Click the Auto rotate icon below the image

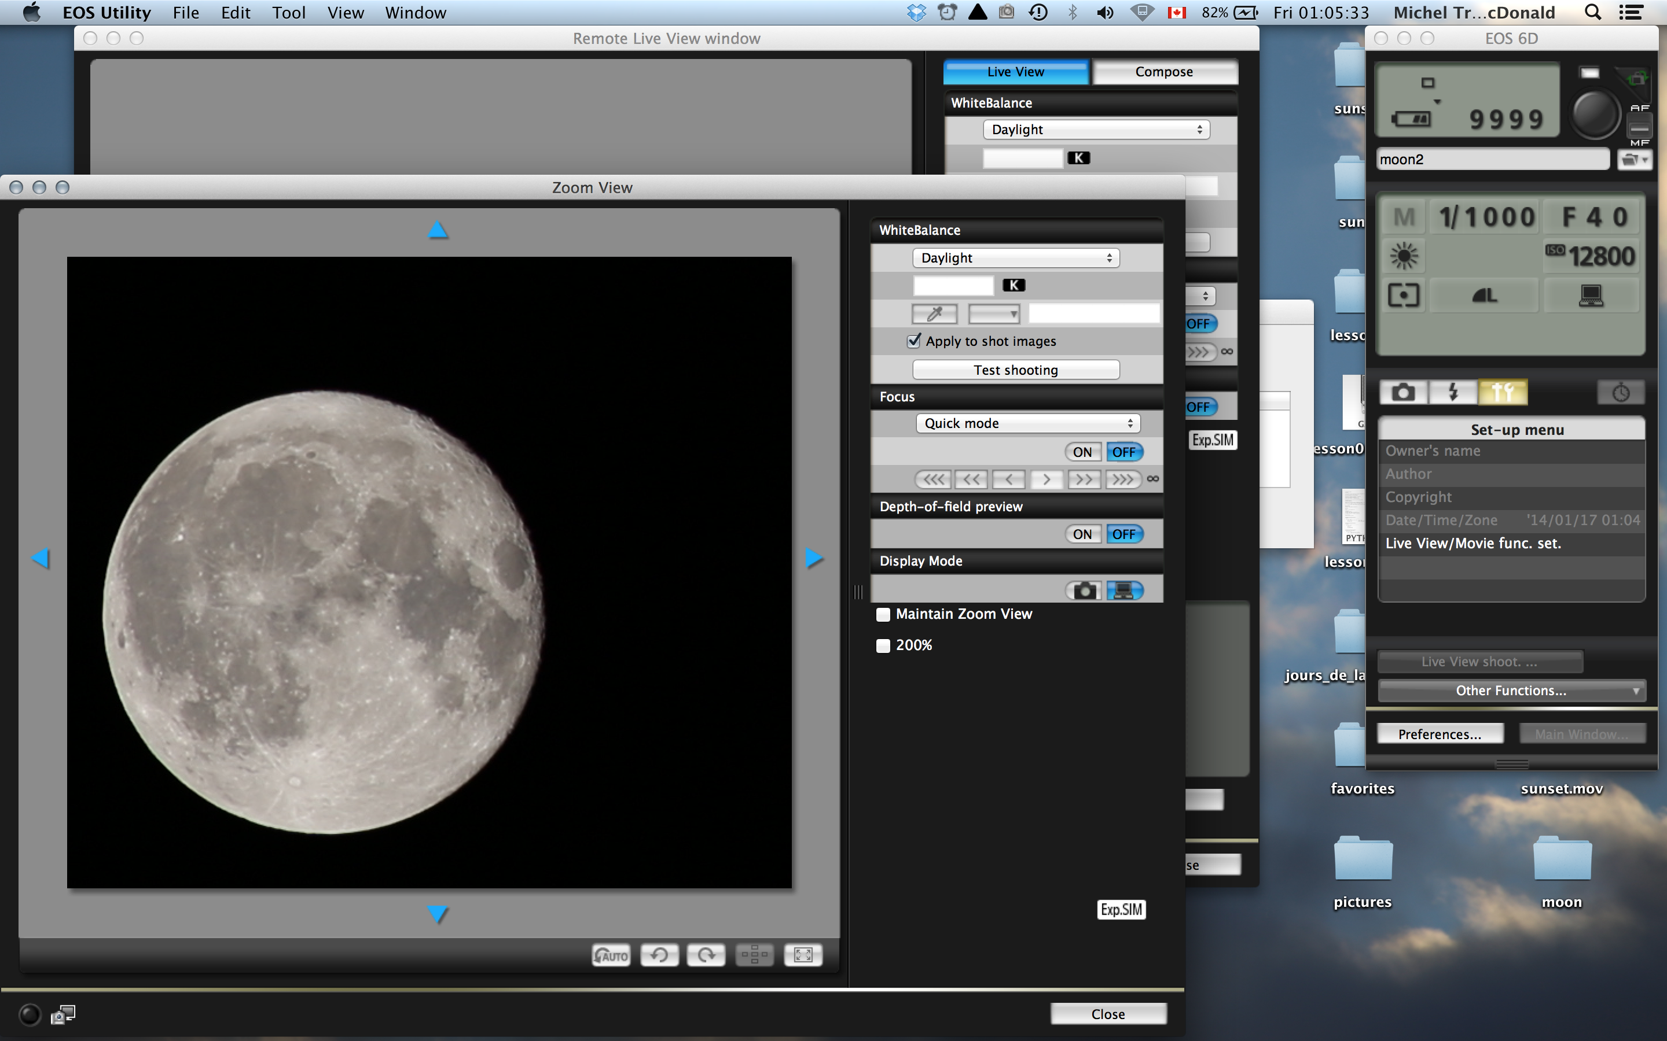coord(610,955)
